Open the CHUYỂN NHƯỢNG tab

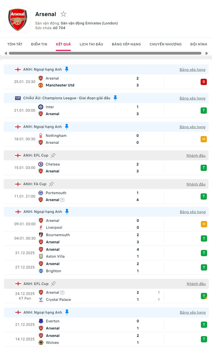click(165, 44)
